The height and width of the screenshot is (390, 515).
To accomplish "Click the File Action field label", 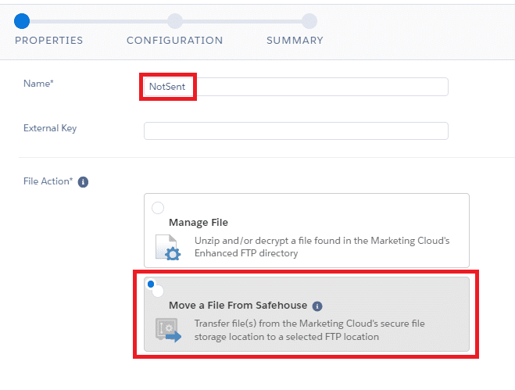I will point(48,181).
